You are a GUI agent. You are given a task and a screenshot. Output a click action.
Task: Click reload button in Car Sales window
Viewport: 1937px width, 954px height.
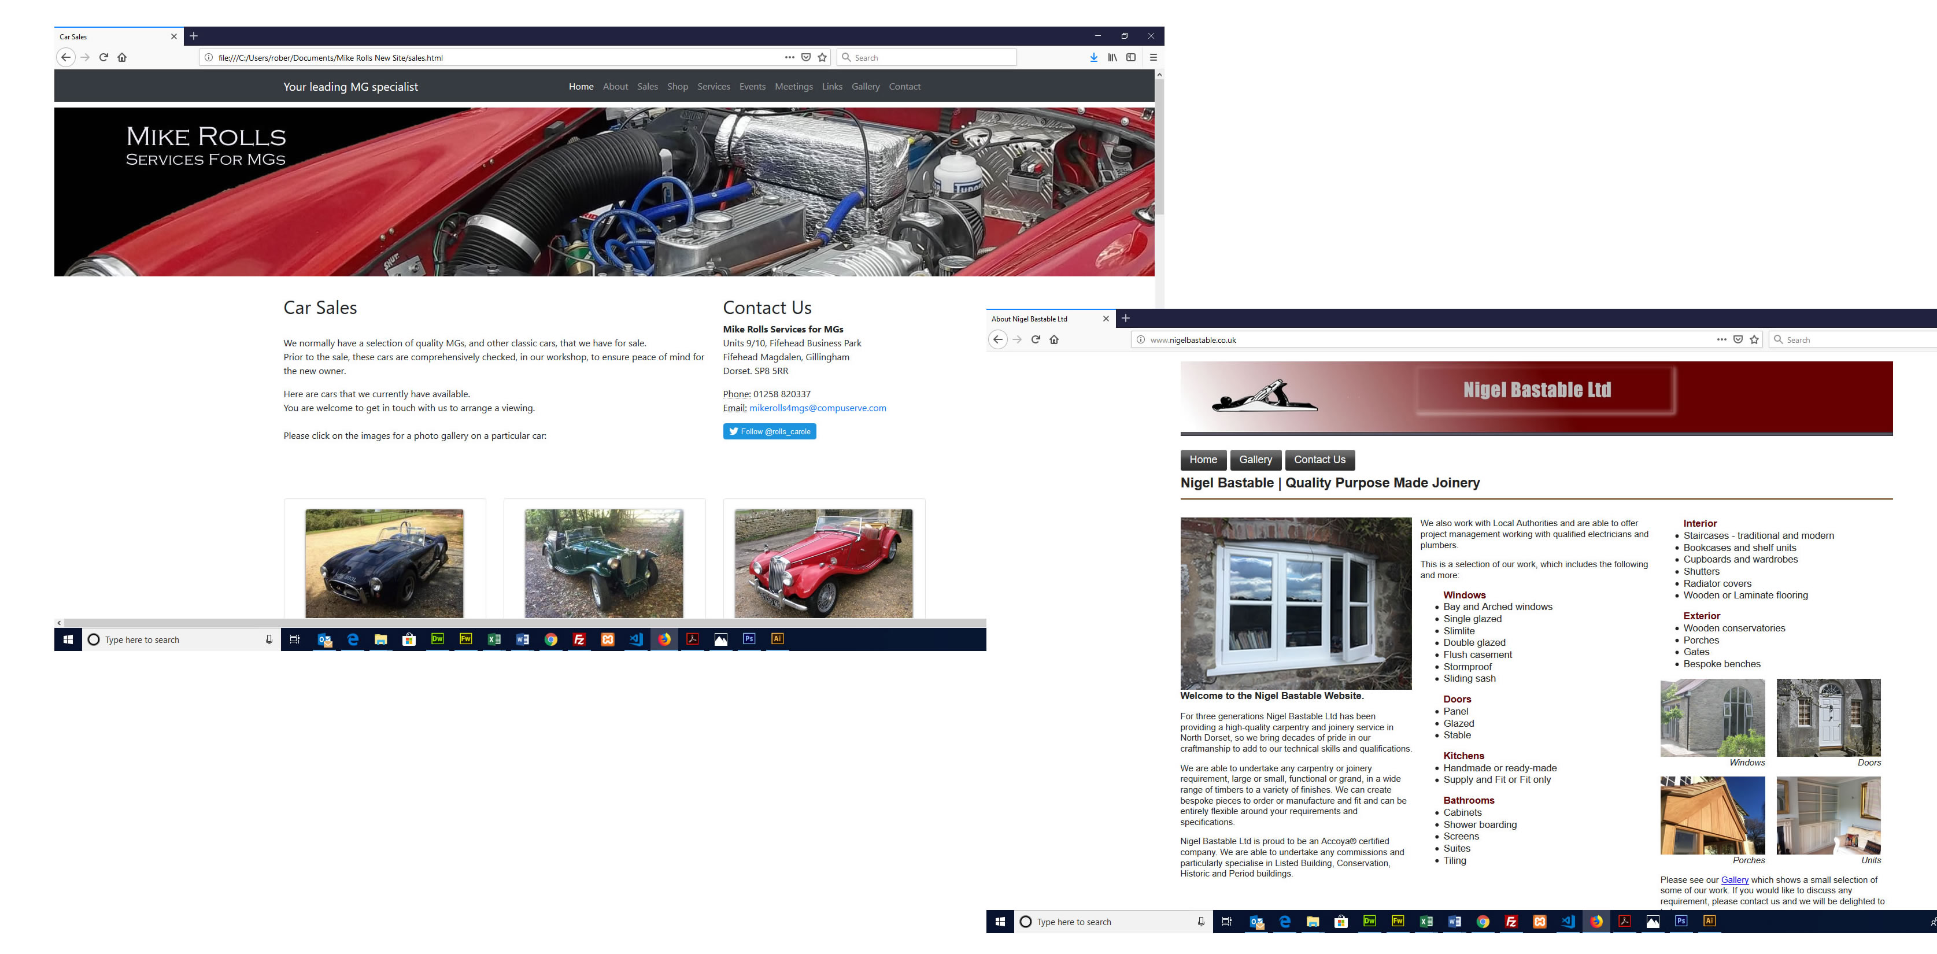[x=103, y=57]
